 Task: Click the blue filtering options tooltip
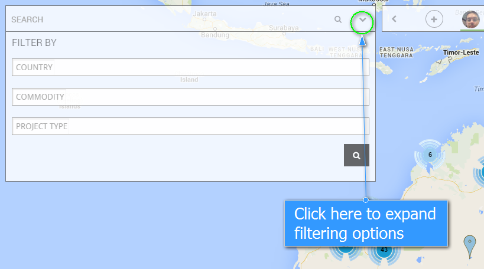coord(366,223)
